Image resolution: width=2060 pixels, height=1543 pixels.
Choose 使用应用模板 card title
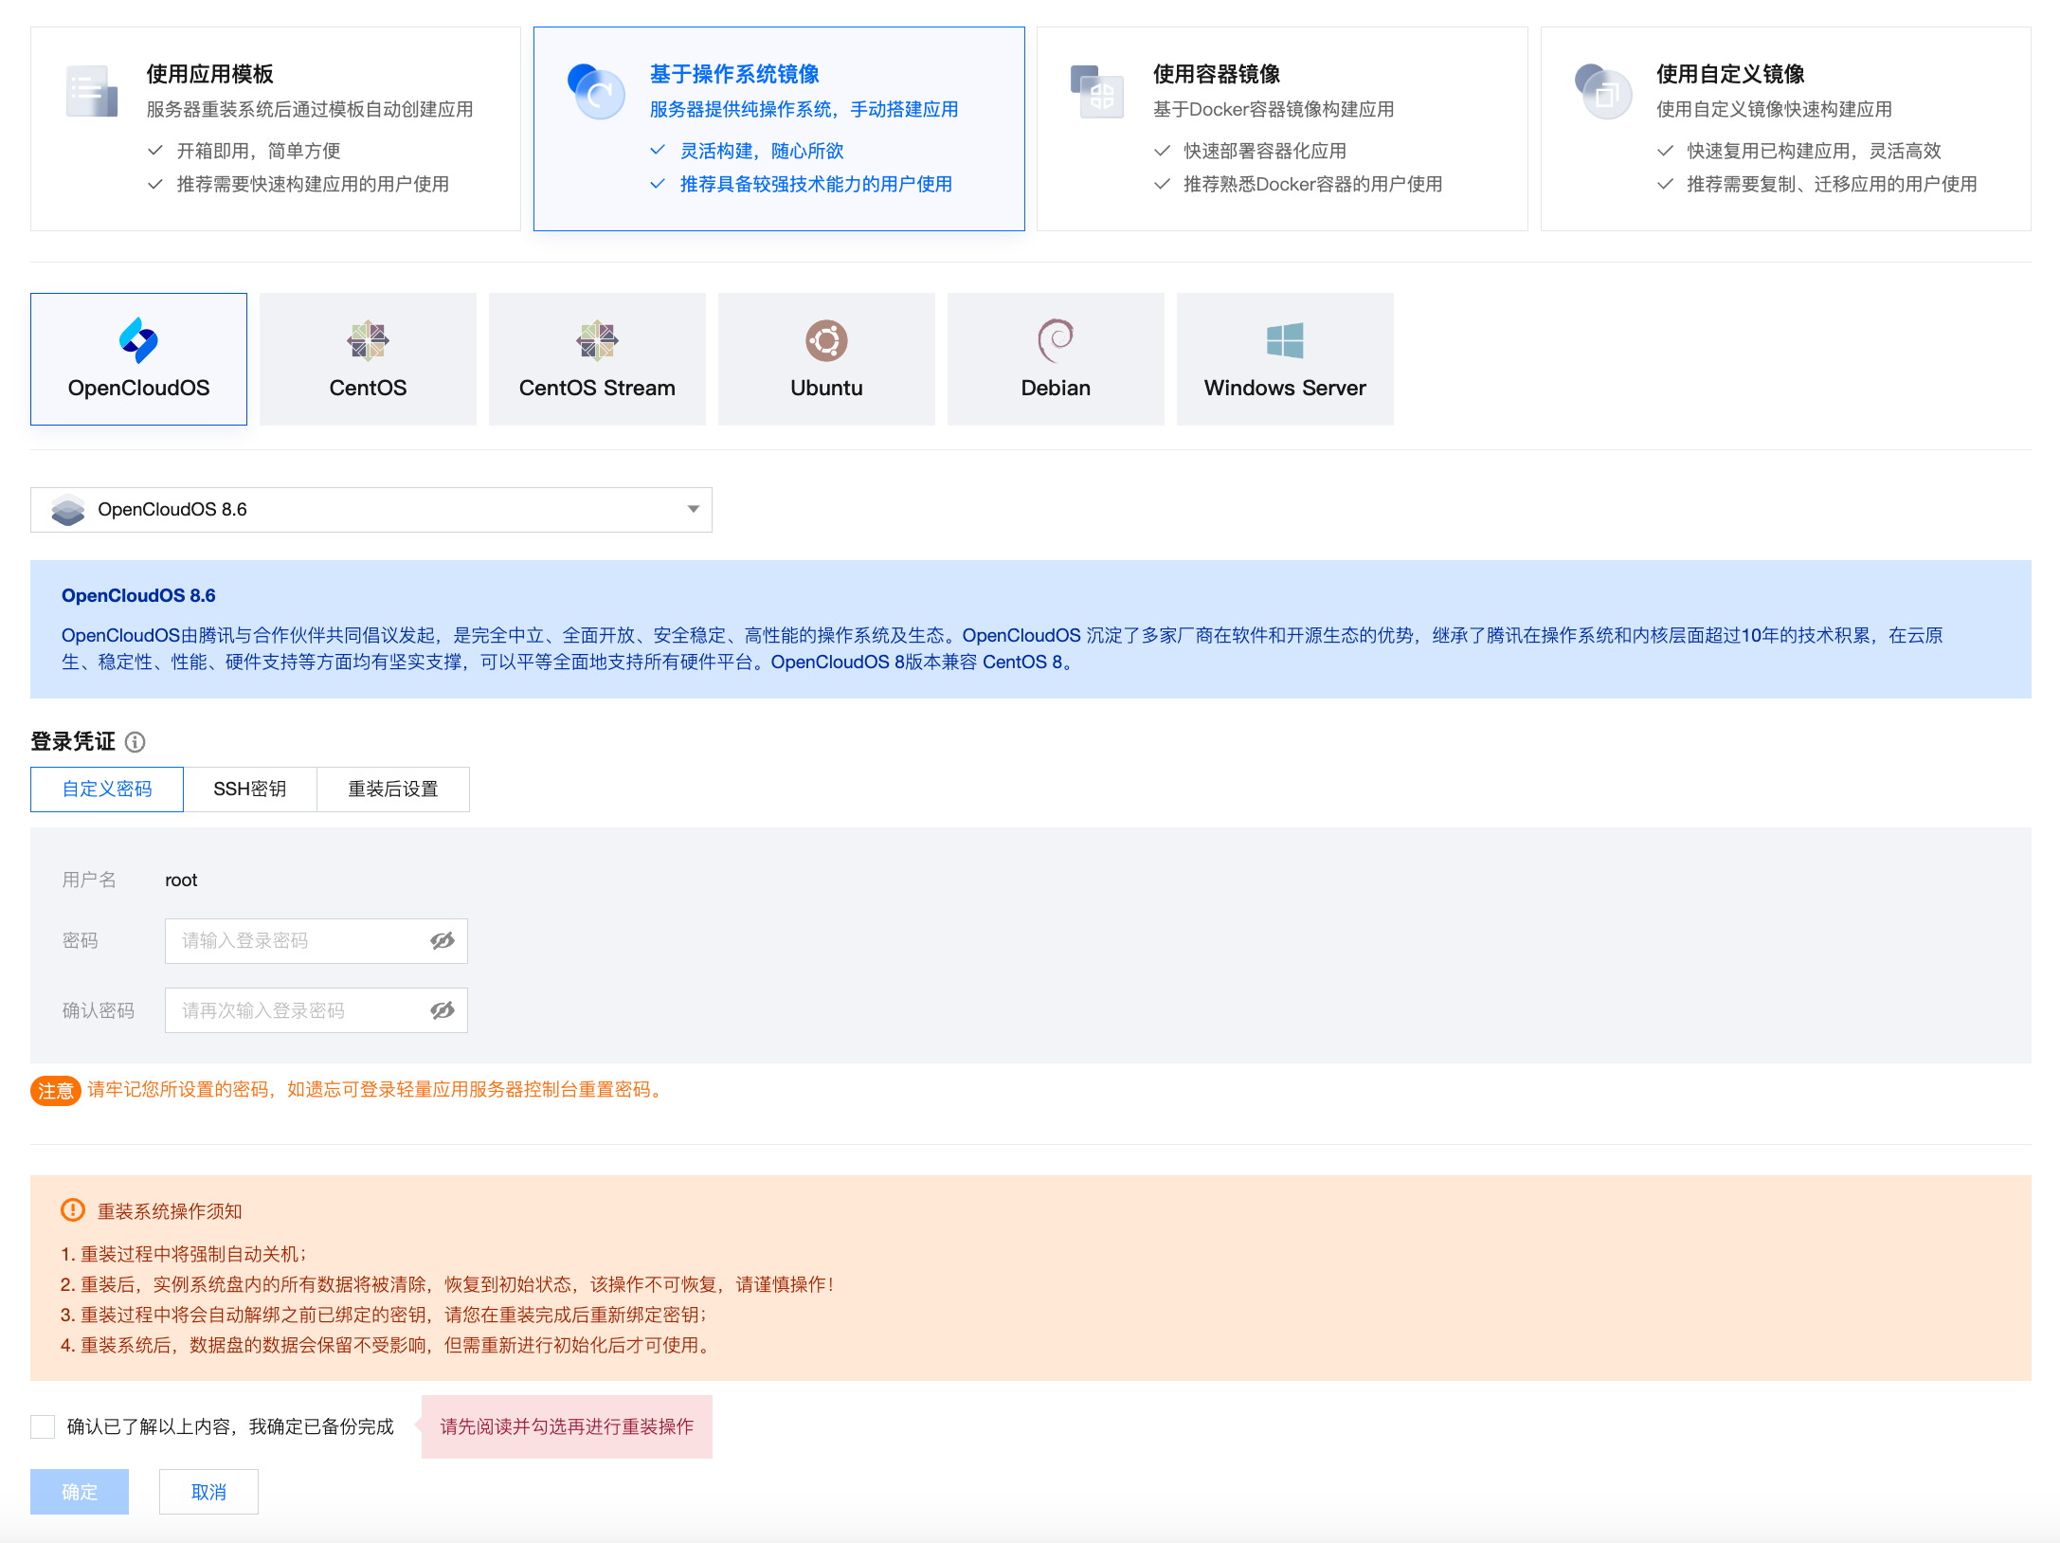point(210,74)
